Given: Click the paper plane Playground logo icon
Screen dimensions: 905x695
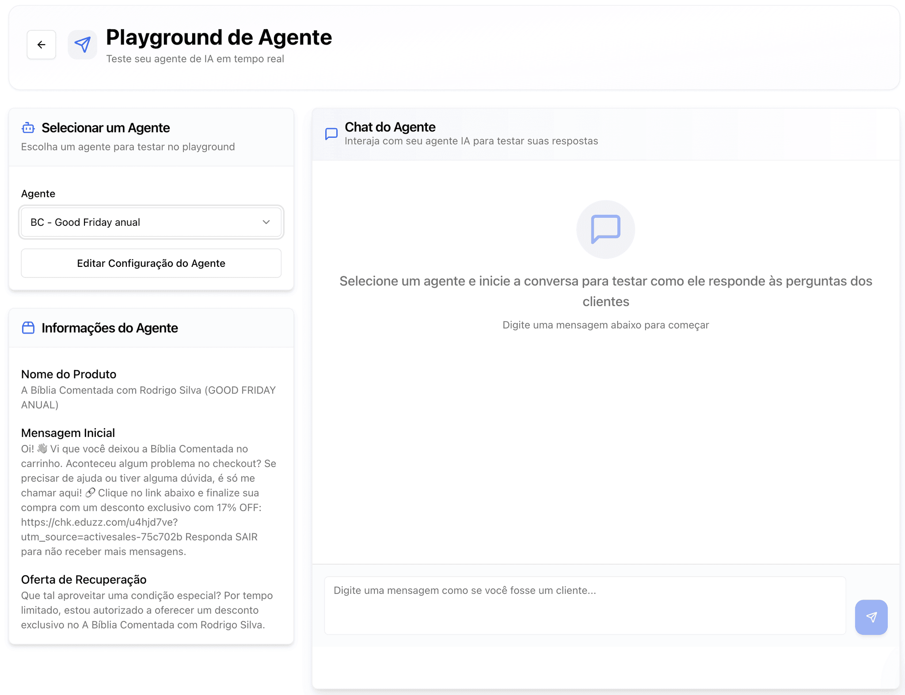Looking at the screenshot, I should (83, 45).
